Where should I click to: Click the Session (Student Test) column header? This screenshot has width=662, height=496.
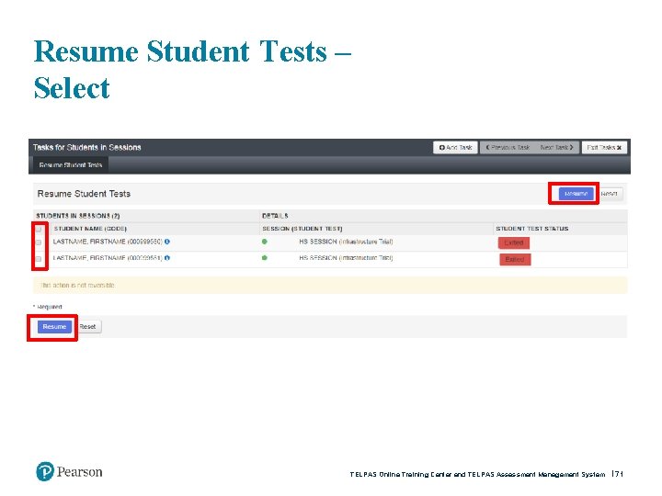tap(302, 229)
